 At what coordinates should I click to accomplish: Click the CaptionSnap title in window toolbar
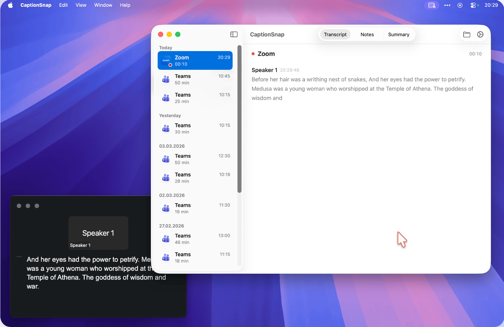[x=267, y=35]
